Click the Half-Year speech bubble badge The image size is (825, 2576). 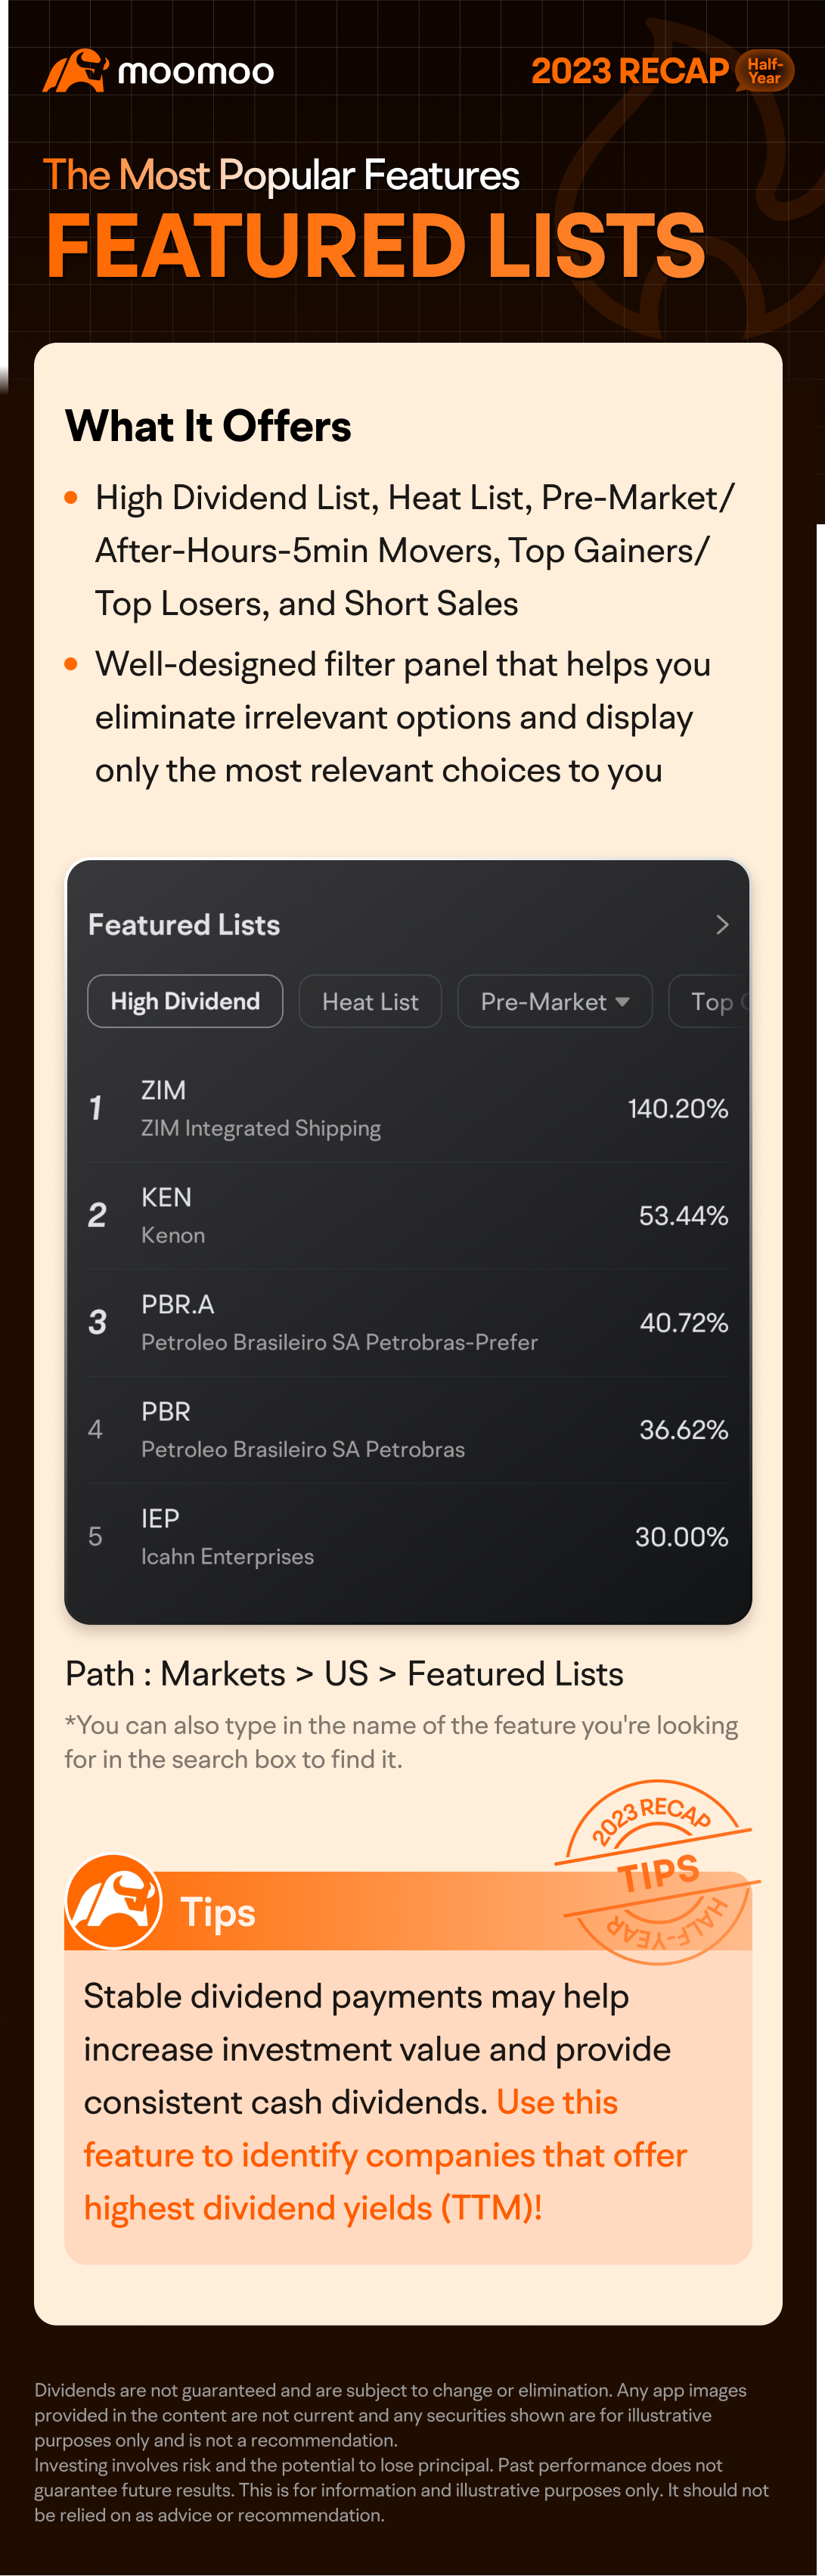(x=765, y=71)
